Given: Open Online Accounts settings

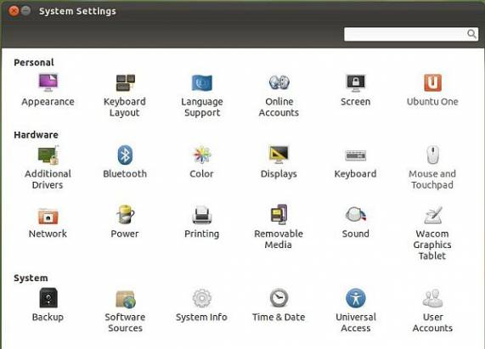Looking at the screenshot, I should point(279,95).
